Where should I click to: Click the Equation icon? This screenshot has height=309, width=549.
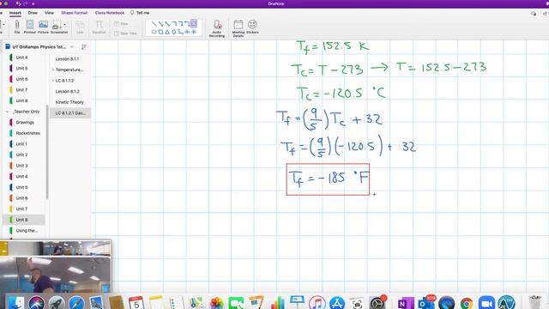pos(100,27)
